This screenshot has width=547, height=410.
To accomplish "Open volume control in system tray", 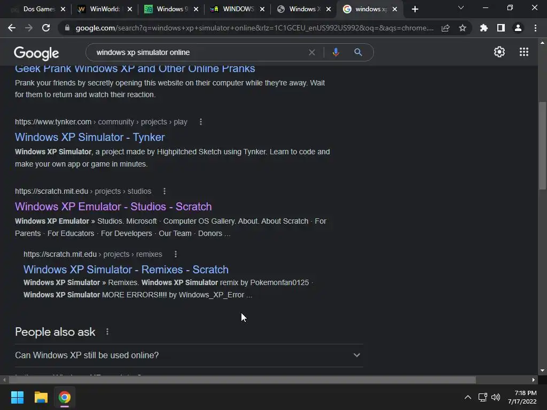I will (x=495, y=397).
